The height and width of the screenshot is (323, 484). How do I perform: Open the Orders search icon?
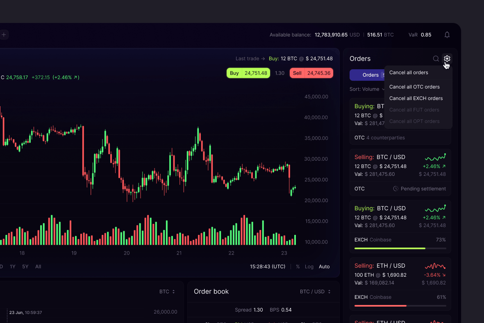(436, 59)
